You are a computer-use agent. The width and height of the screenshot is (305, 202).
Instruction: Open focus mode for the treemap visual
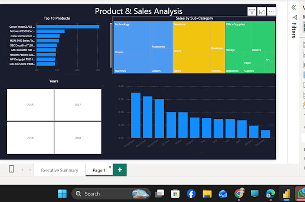261,12
